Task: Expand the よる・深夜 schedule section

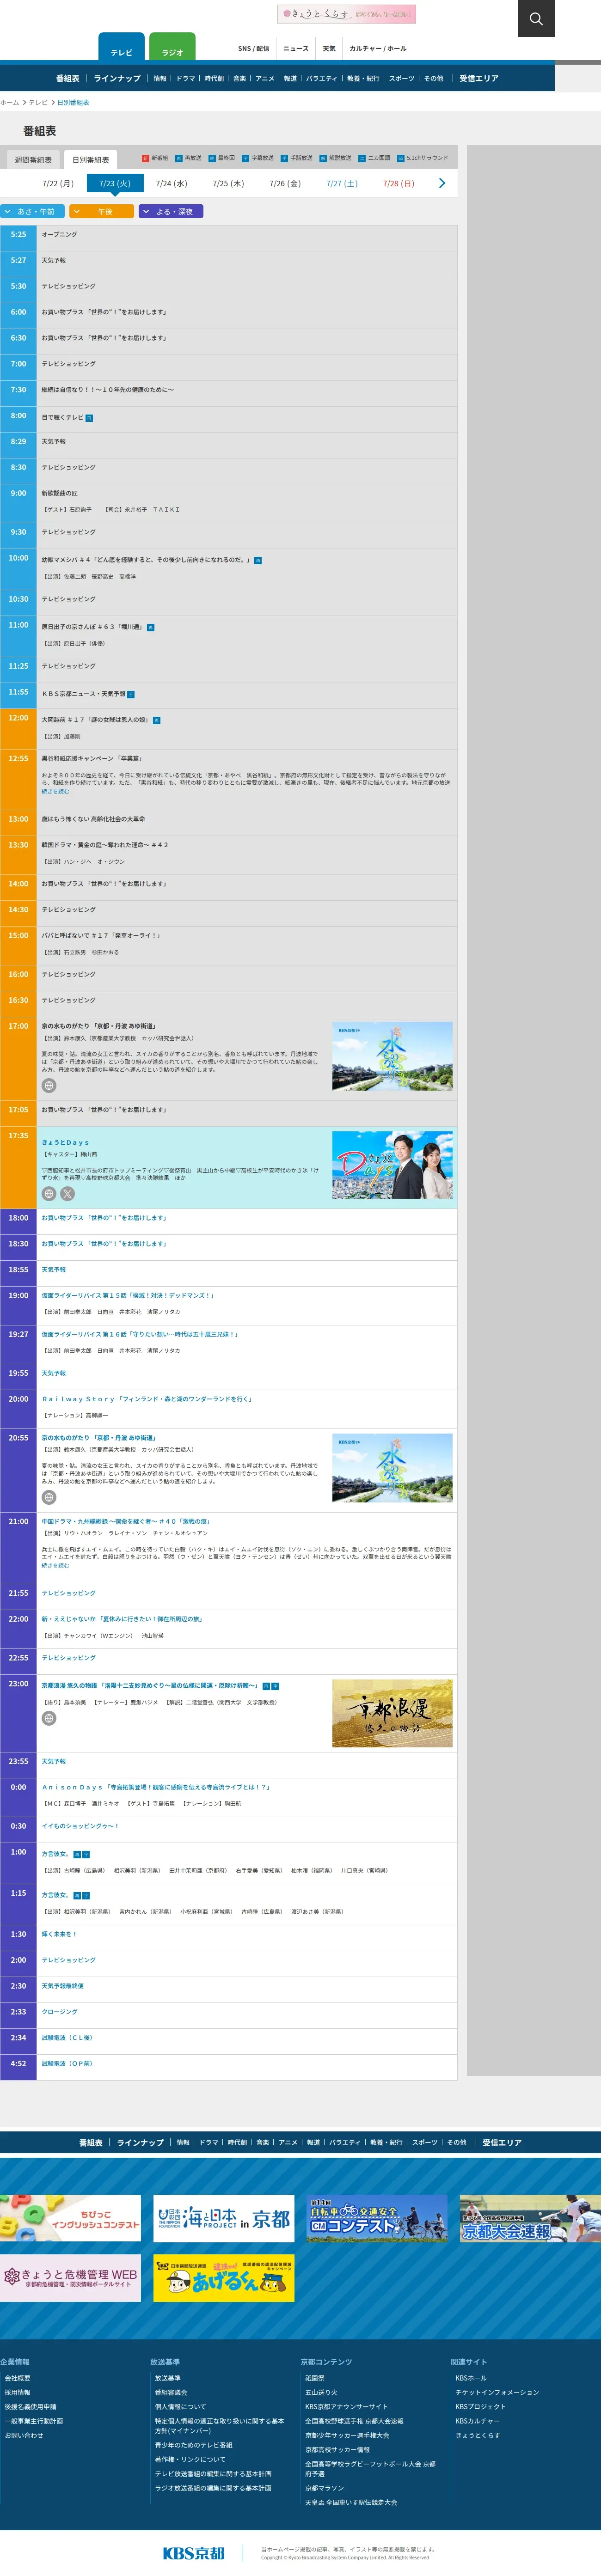Action: (171, 211)
